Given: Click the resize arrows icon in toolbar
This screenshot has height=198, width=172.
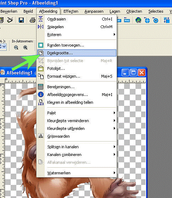Looking at the screenshot, I should [x=166, y=20].
